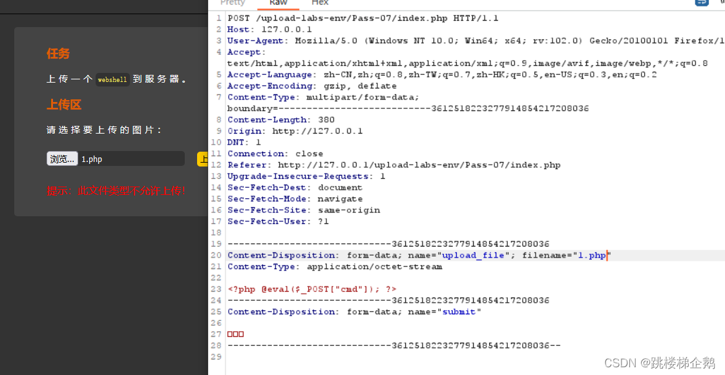Screen dimensions: 725x375
Task: Click the 上传区 heading
Action: 64,105
